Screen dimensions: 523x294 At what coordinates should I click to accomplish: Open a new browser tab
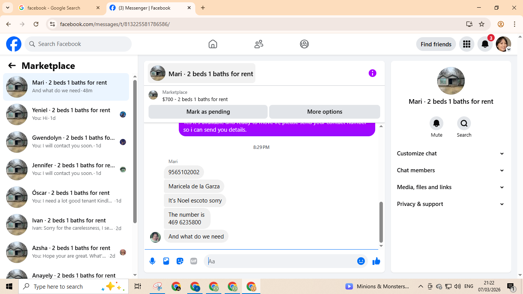[203, 8]
